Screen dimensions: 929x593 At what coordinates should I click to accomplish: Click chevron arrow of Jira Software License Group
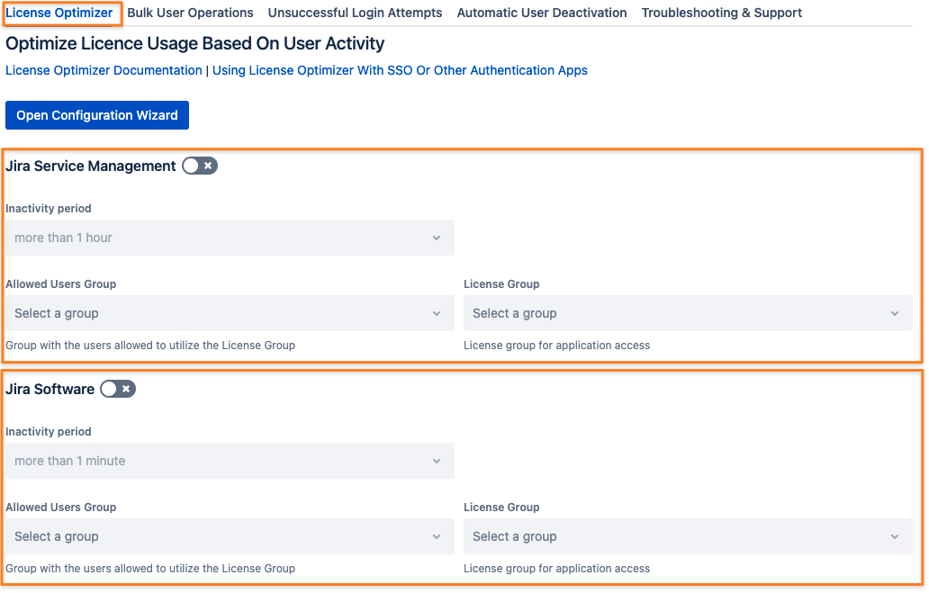coord(895,536)
